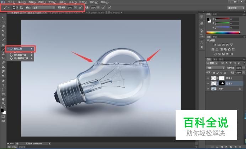Open layer opacity 100% dropdown arrow
The width and height of the screenshot is (246, 149).
coord(243,68)
